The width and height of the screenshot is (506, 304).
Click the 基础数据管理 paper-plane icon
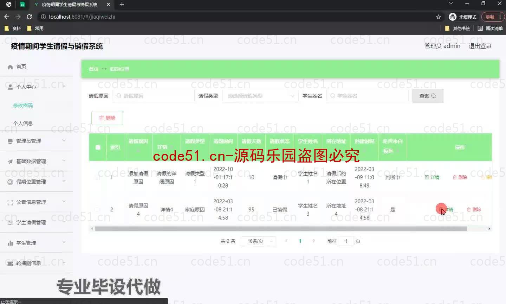(10, 161)
